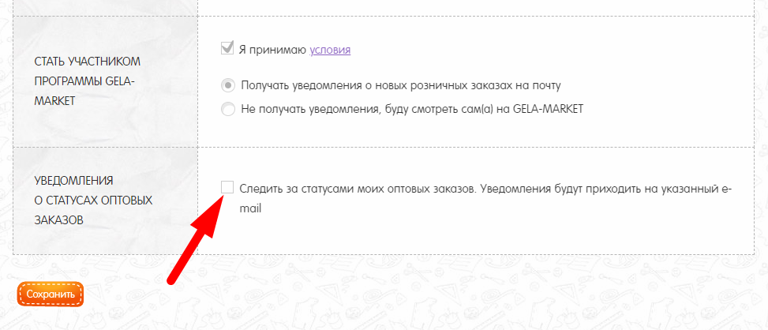Click the word 'ЗАКАЗОВ' in left heading
This screenshot has height=330, width=768.
click(57, 219)
